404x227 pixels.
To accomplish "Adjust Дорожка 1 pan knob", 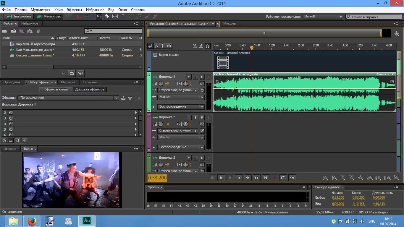I will pos(185,84).
